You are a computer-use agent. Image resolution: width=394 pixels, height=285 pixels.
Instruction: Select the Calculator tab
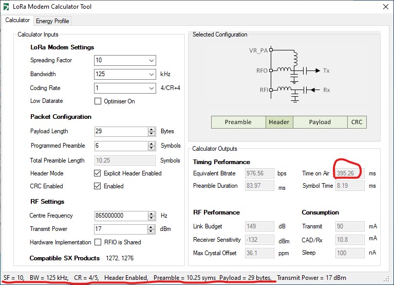pyautogui.click(x=17, y=20)
